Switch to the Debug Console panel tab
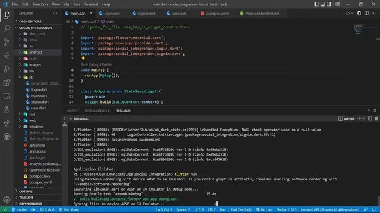 pos(97,111)
